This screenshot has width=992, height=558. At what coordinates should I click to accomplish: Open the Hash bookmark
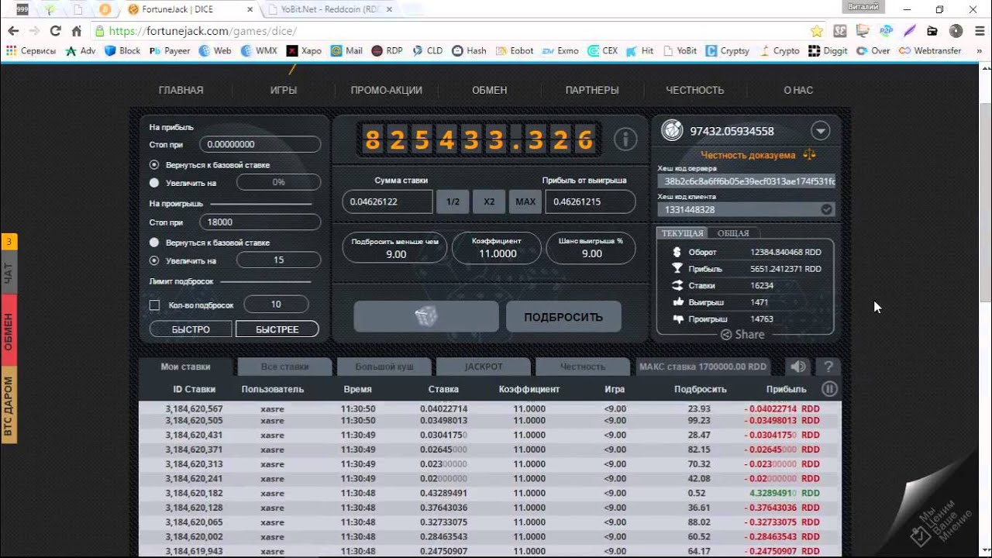(470, 50)
